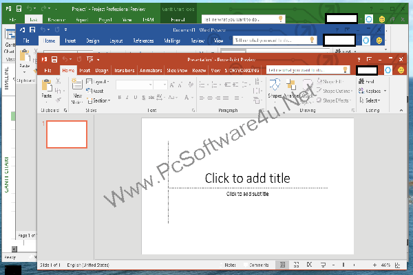Open the font name combo box
The width and height of the screenshot is (413, 275).
pyautogui.click(x=134, y=85)
